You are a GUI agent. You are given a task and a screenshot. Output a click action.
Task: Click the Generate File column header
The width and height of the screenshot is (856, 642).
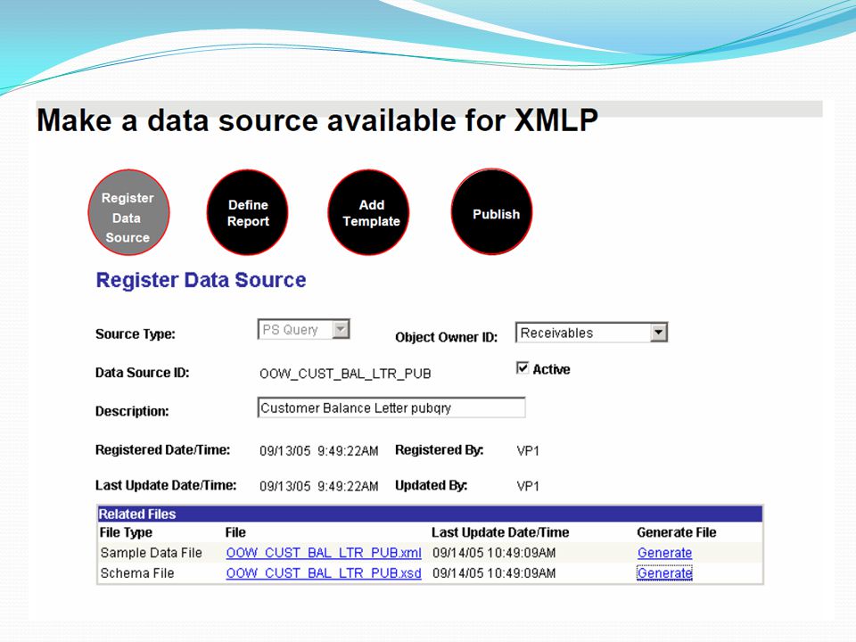click(677, 532)
